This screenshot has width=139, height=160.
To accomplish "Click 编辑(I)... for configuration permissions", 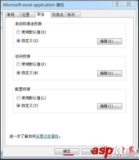I will click(110, 106).
